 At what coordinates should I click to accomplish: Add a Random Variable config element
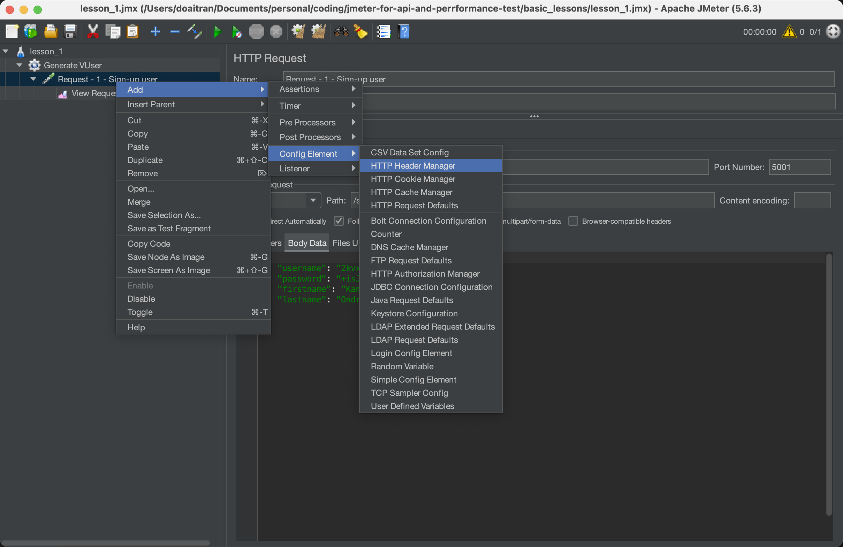click(x=431, y=367)
